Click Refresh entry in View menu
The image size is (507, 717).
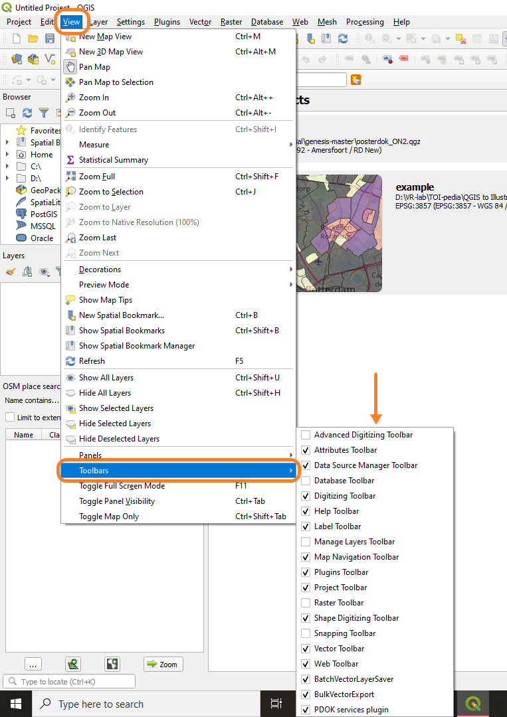click(x=178, y=360)
